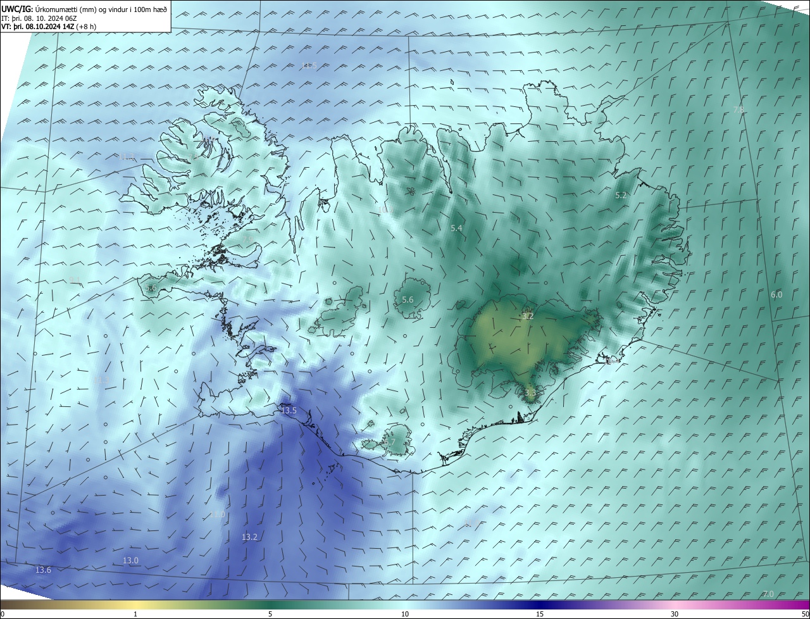The height and width of the screenshot is (619, 810).
Task: Click the 10 tick label on the colour scale
Action: click(x=405, y=614)
